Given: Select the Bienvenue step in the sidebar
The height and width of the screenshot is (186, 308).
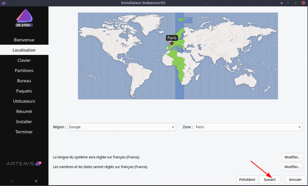Looking at the screenshot, I should click(24, 40).
